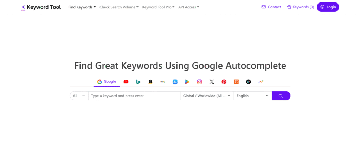Click the purple Login button
Screen dimensions: 360x164
(x=328, y=7)
